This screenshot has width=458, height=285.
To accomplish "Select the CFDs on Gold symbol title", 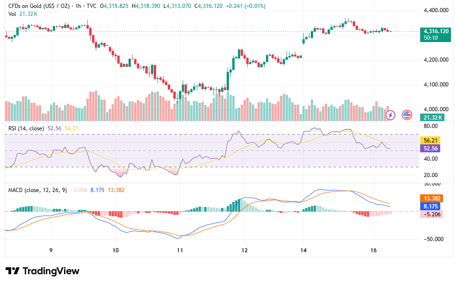I will pos(39,6).
